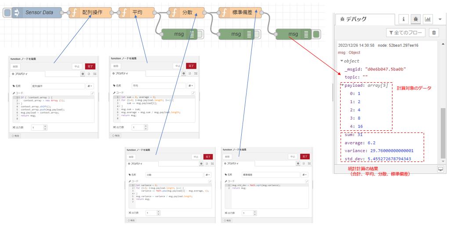
Task: Click the Sensor Data inject node button
Action: pos(7,13)
